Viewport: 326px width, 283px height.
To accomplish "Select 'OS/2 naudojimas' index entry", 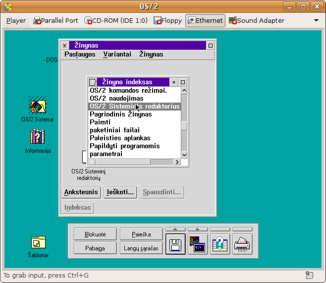I will 135,98.
